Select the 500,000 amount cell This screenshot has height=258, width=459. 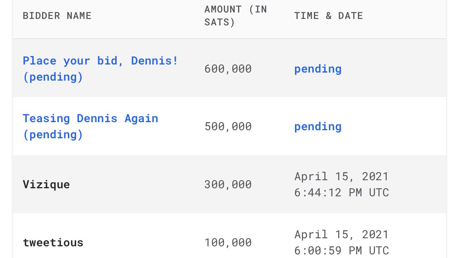pyautogui.click(x=228, y=127)
